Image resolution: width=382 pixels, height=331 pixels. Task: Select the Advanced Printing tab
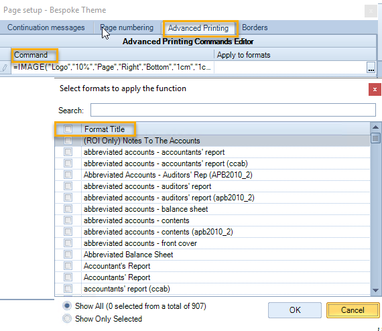pos(198,28)
